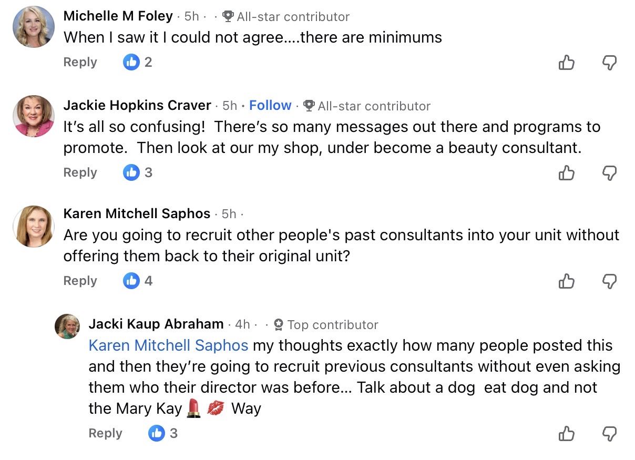This screenshot has height=460, width=635.
Task: Reply to Karen Mitchell Saphos's comment
Action: [x=80, y=281]
